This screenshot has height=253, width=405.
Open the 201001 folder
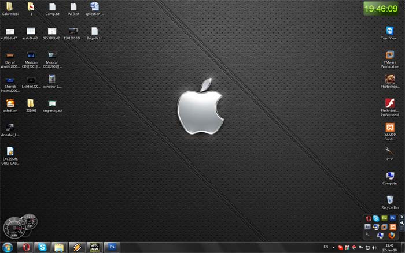tap(31, 106)
